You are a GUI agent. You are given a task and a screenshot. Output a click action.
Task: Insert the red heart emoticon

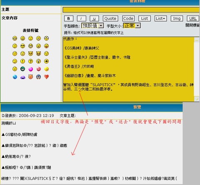click(46, 77)
